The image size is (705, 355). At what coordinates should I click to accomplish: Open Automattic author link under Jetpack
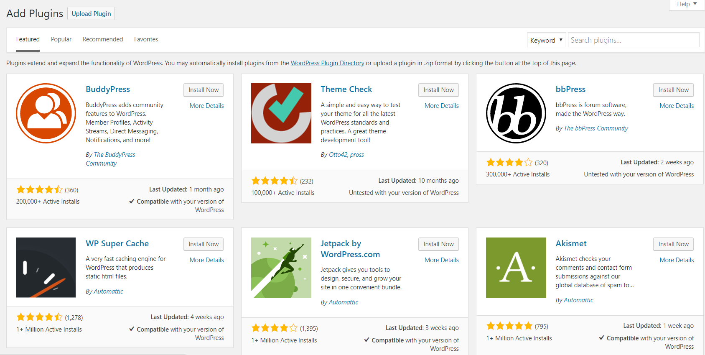click(x=343, y=302)
